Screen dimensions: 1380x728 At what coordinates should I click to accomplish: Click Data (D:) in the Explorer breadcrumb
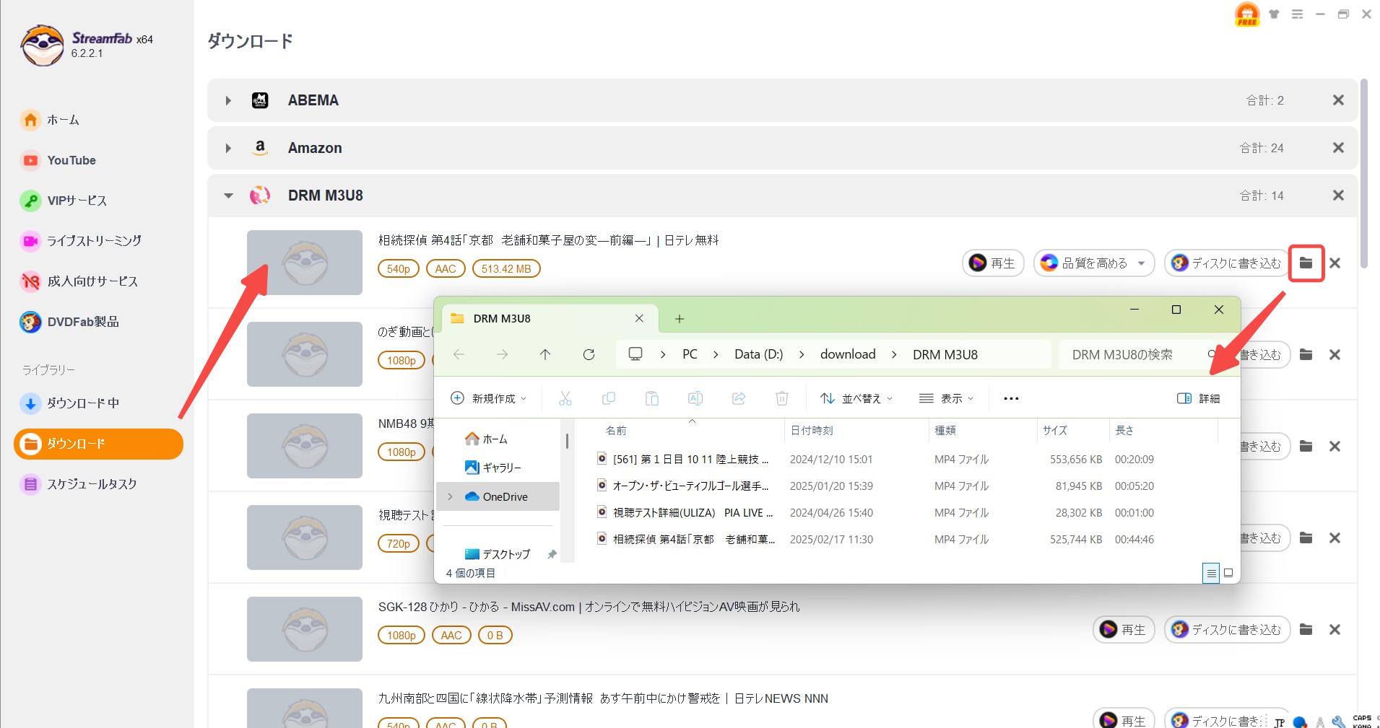758,354
